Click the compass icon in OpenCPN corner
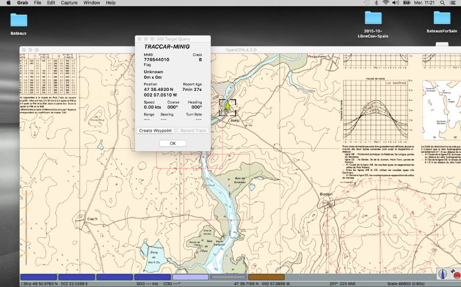This screenshot has width=461, height=287. [x=443, y=274]
